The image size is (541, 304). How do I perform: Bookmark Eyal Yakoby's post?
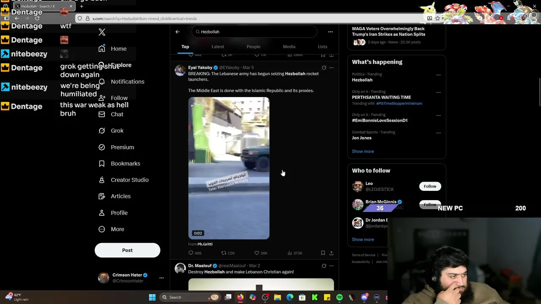323,253
